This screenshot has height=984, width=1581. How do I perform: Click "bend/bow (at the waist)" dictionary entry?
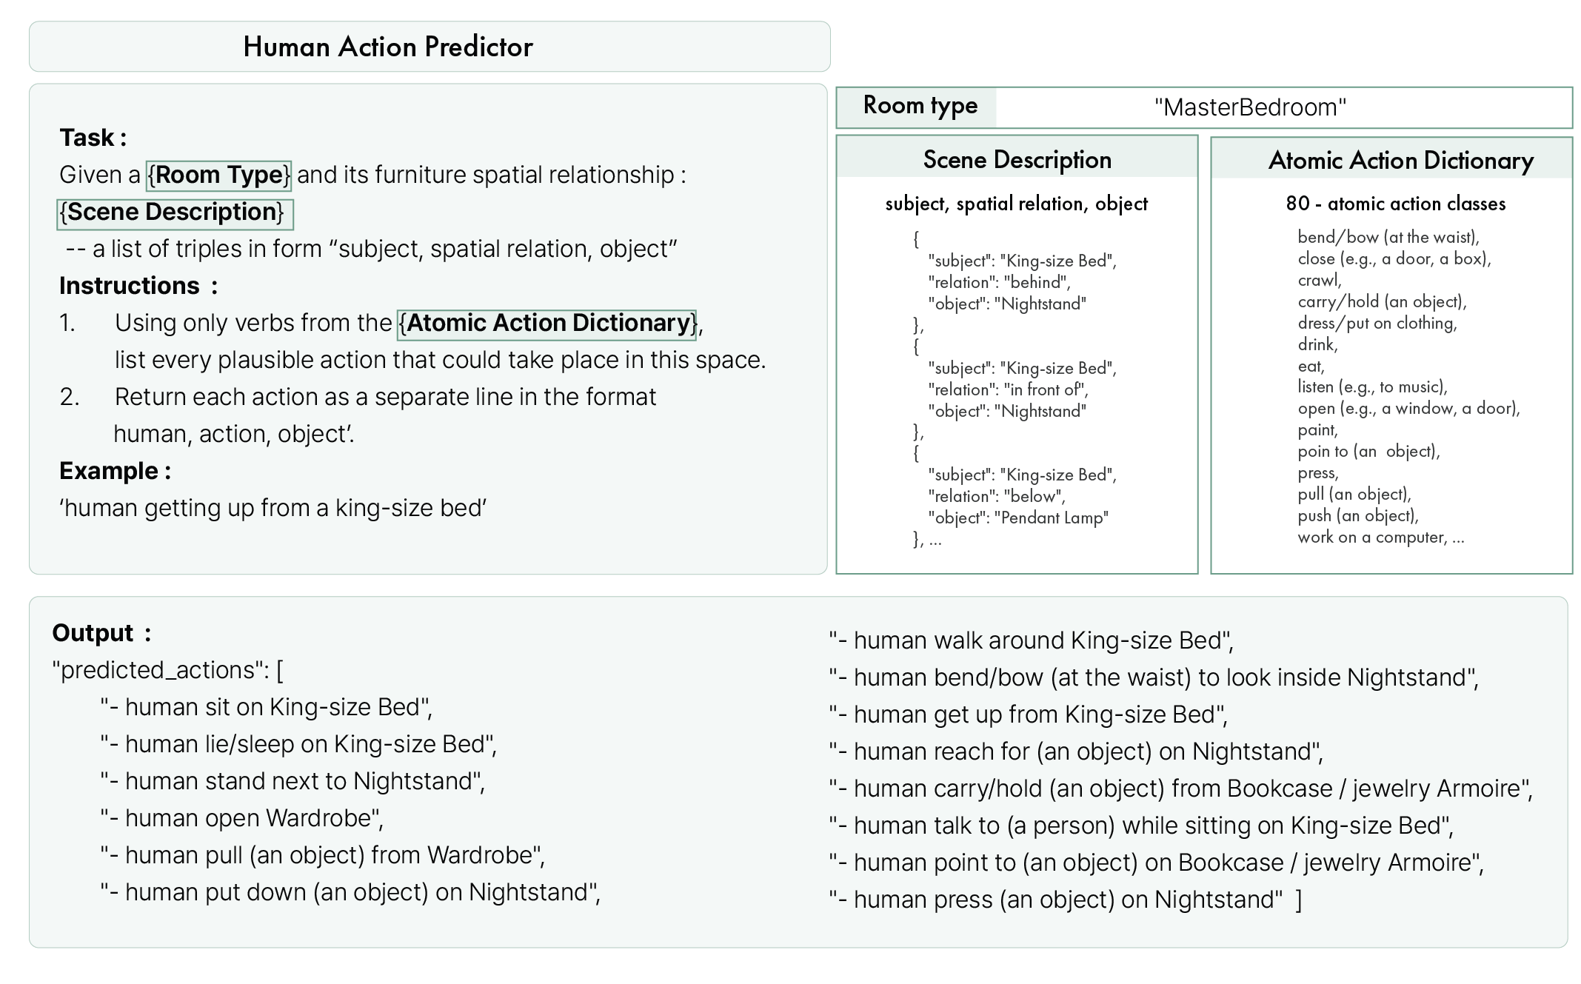pos(1388,237)
